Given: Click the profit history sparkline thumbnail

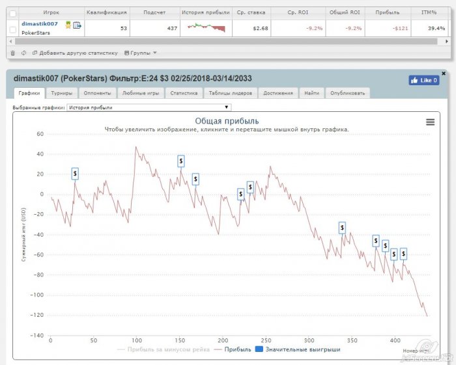Looking at the screenshot, I should click(207, 27).
